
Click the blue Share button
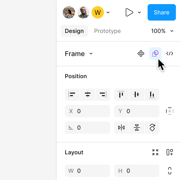point(161,12)
